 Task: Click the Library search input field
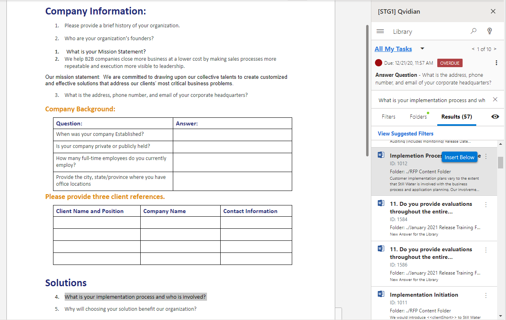[x=432, y=100]
